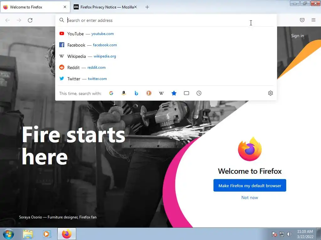This screenshot has width=321, height=240.
Task: Switch to Welcome to Firefox tab
Action: click(35, 7)
